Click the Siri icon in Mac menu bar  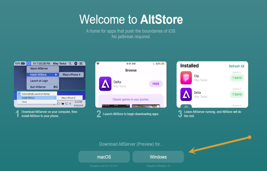click(x=76, y=63)
